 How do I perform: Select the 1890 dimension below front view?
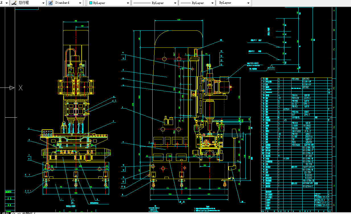pos(76,193)
